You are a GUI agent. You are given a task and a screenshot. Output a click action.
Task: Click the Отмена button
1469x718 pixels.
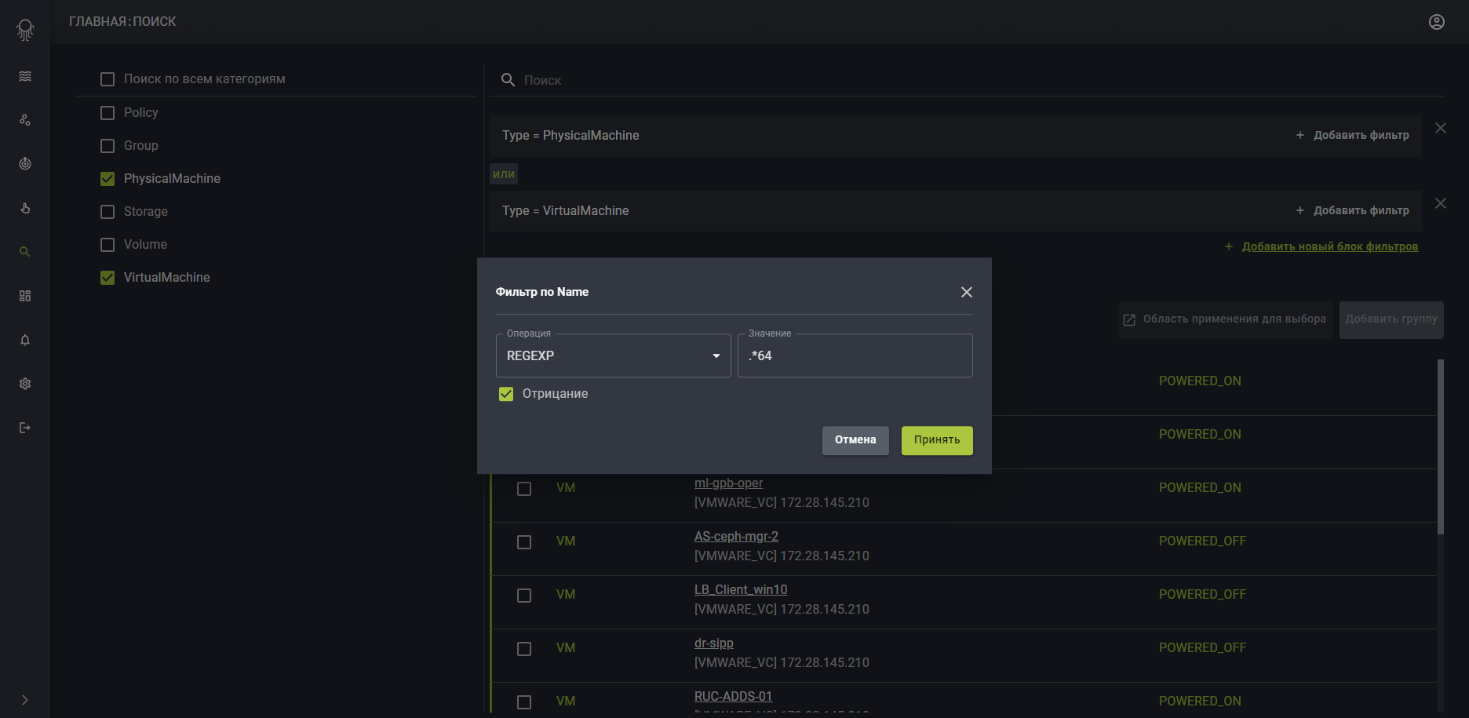(855, 440)
